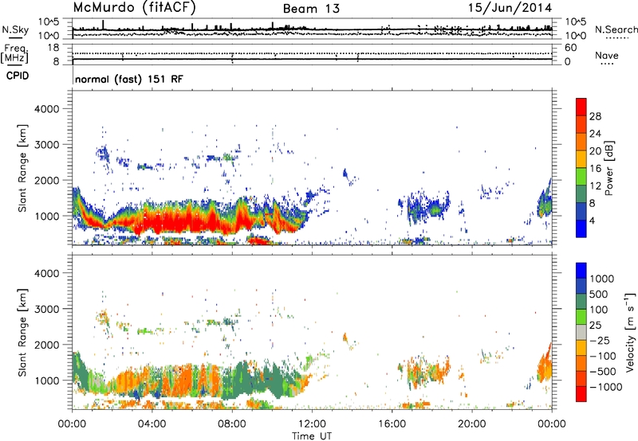Screen dimensions: 638x441
Task: Click the 04:00 time tick label
Action: (152, 424)
